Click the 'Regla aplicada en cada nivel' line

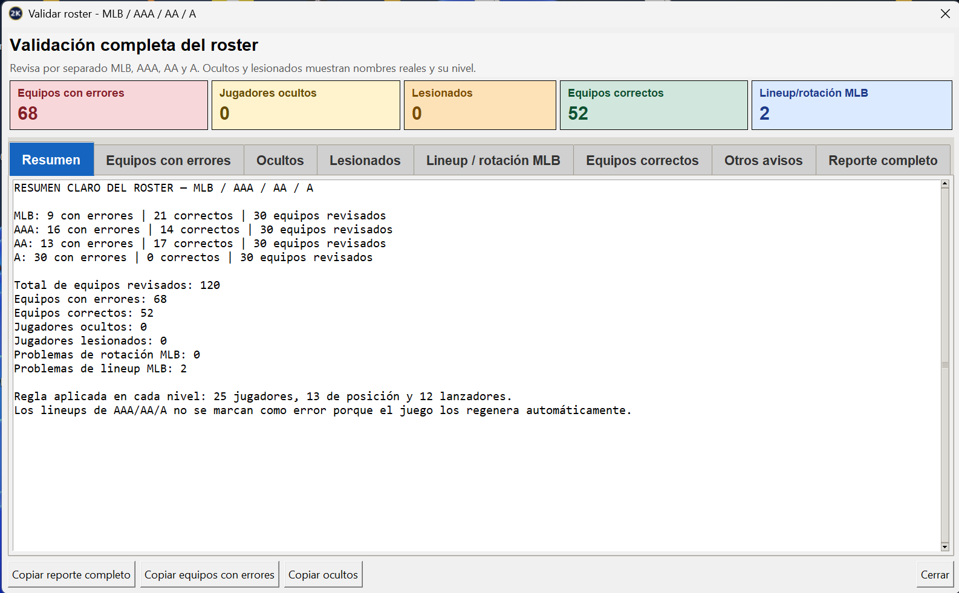point(263,396)
